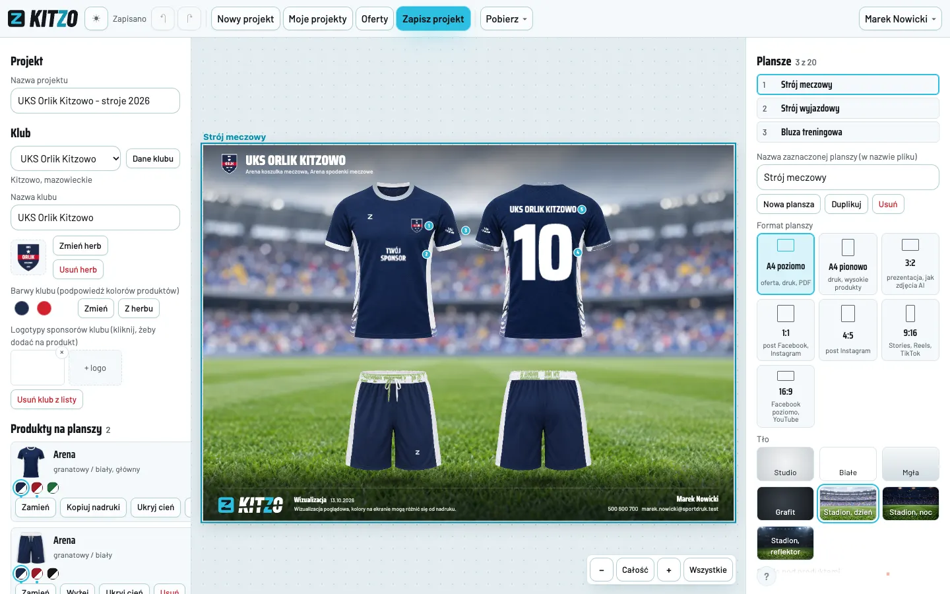Screen dimensions: 950x594
Task: Choose the 1:1 Facebook post format
Action: pos(786,329)
